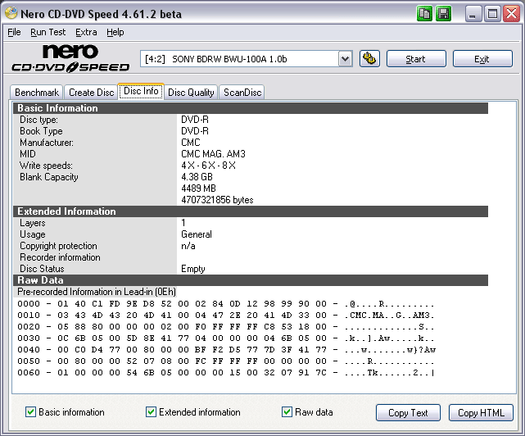Screen dimensions: 525x436
Task: Click the Exit button
Action: [482, 59]
